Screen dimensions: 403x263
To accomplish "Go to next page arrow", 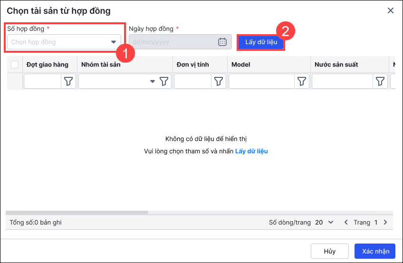I will point(385,222).
